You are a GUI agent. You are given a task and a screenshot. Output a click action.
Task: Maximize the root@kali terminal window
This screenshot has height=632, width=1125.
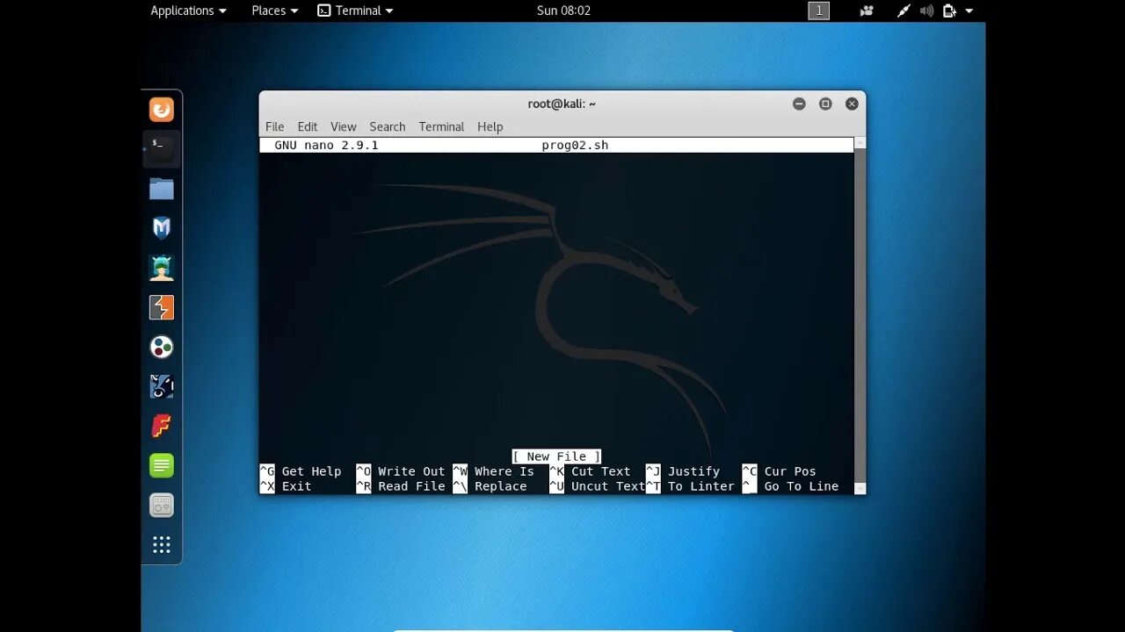825,104
